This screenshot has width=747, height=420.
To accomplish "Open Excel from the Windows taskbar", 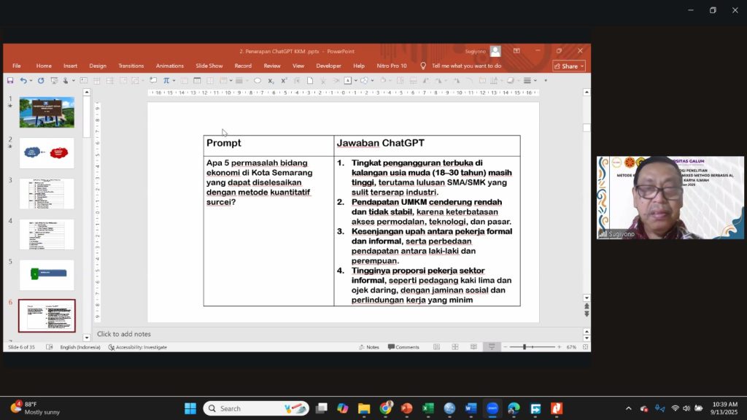I will 428,408.
